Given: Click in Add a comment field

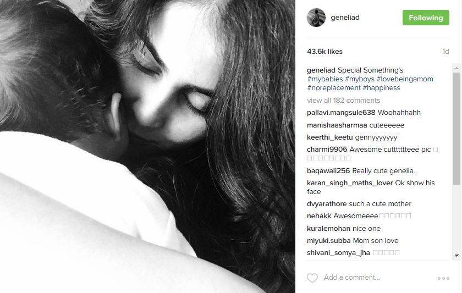Looking at the screenshot, I should click(x=377, y=278).
